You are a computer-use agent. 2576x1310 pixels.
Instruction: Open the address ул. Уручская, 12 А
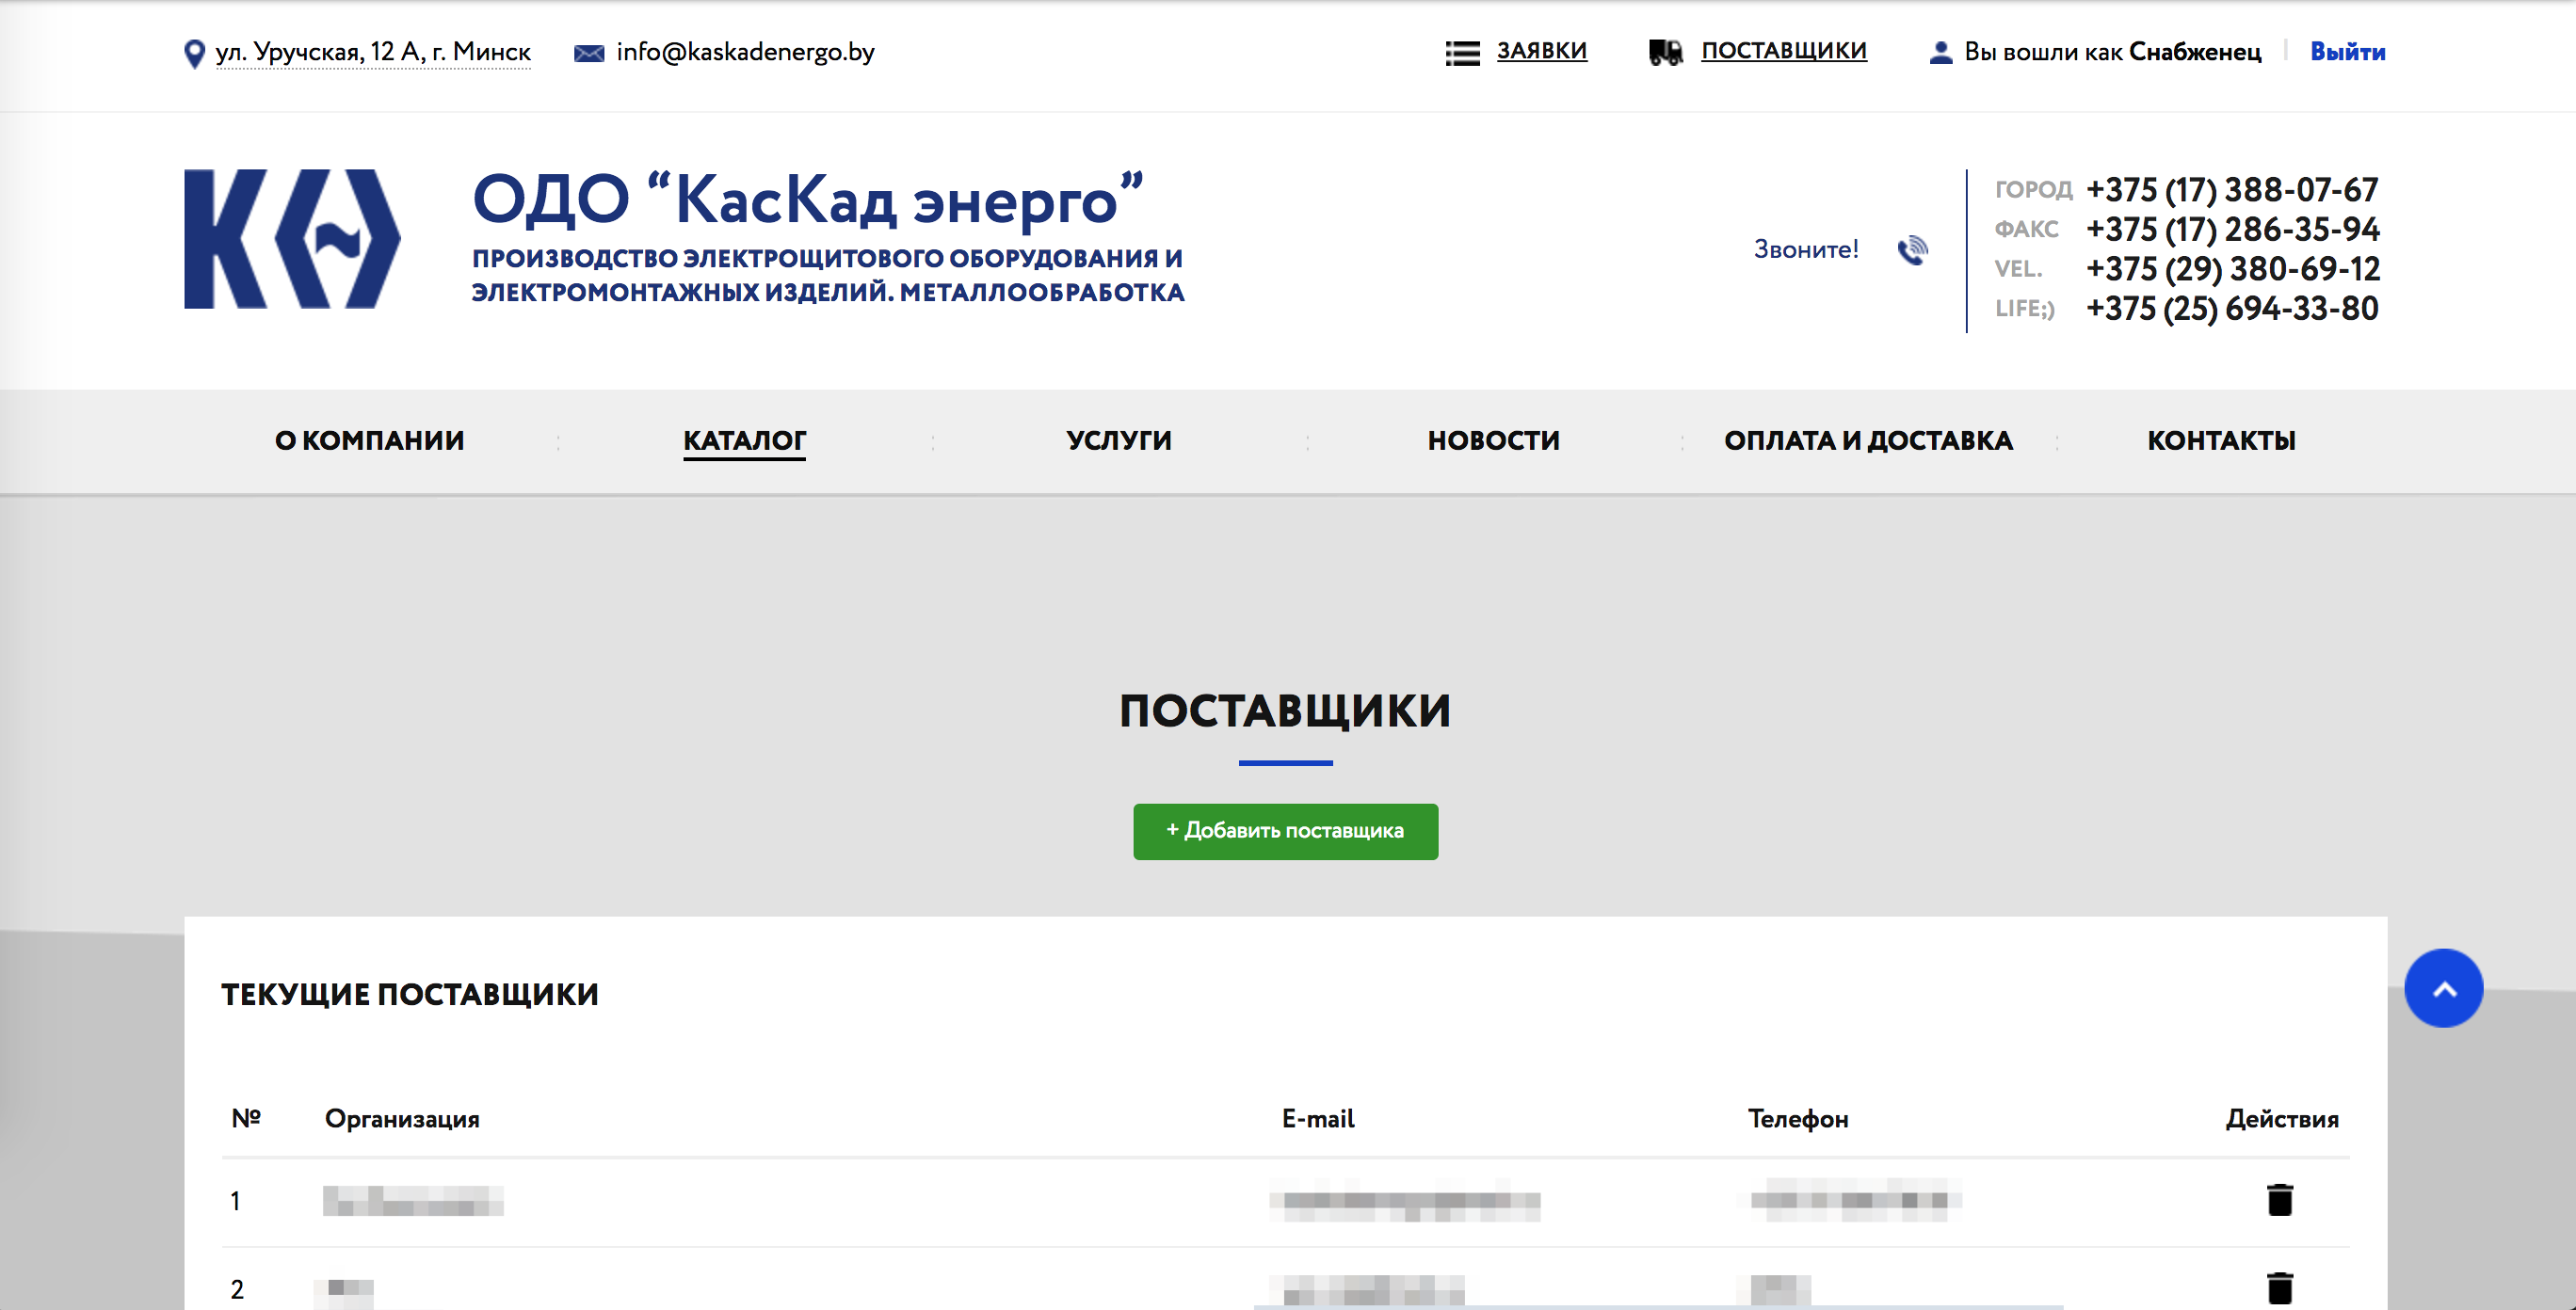coord(373,52)
